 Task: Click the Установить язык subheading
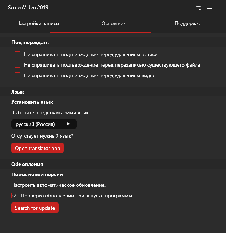click(32, 102)
